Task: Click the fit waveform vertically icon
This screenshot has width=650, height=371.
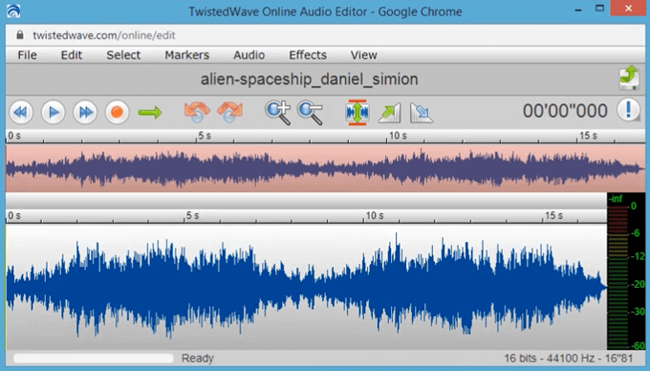Action: pos(357,112)
